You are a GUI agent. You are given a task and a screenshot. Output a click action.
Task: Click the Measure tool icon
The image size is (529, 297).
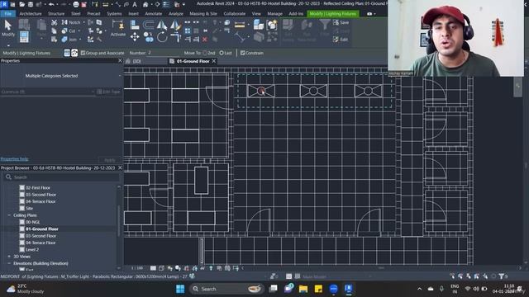tap(240, 24)
